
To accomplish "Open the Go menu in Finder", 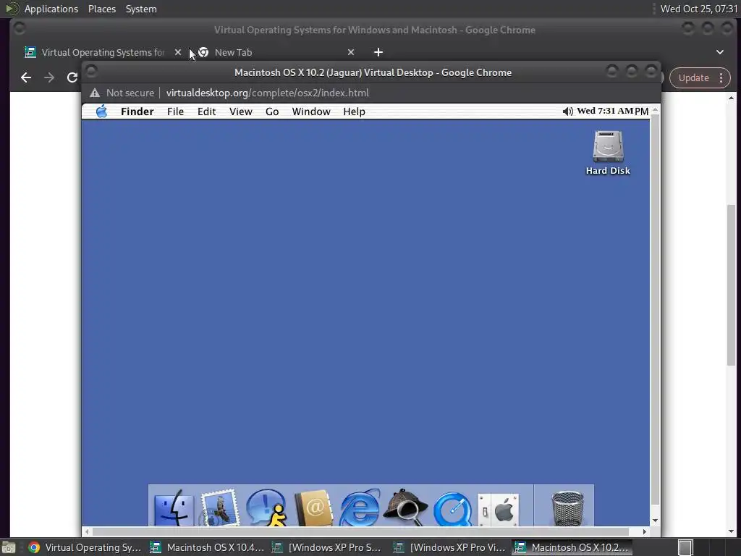I will tap(272, 111).
